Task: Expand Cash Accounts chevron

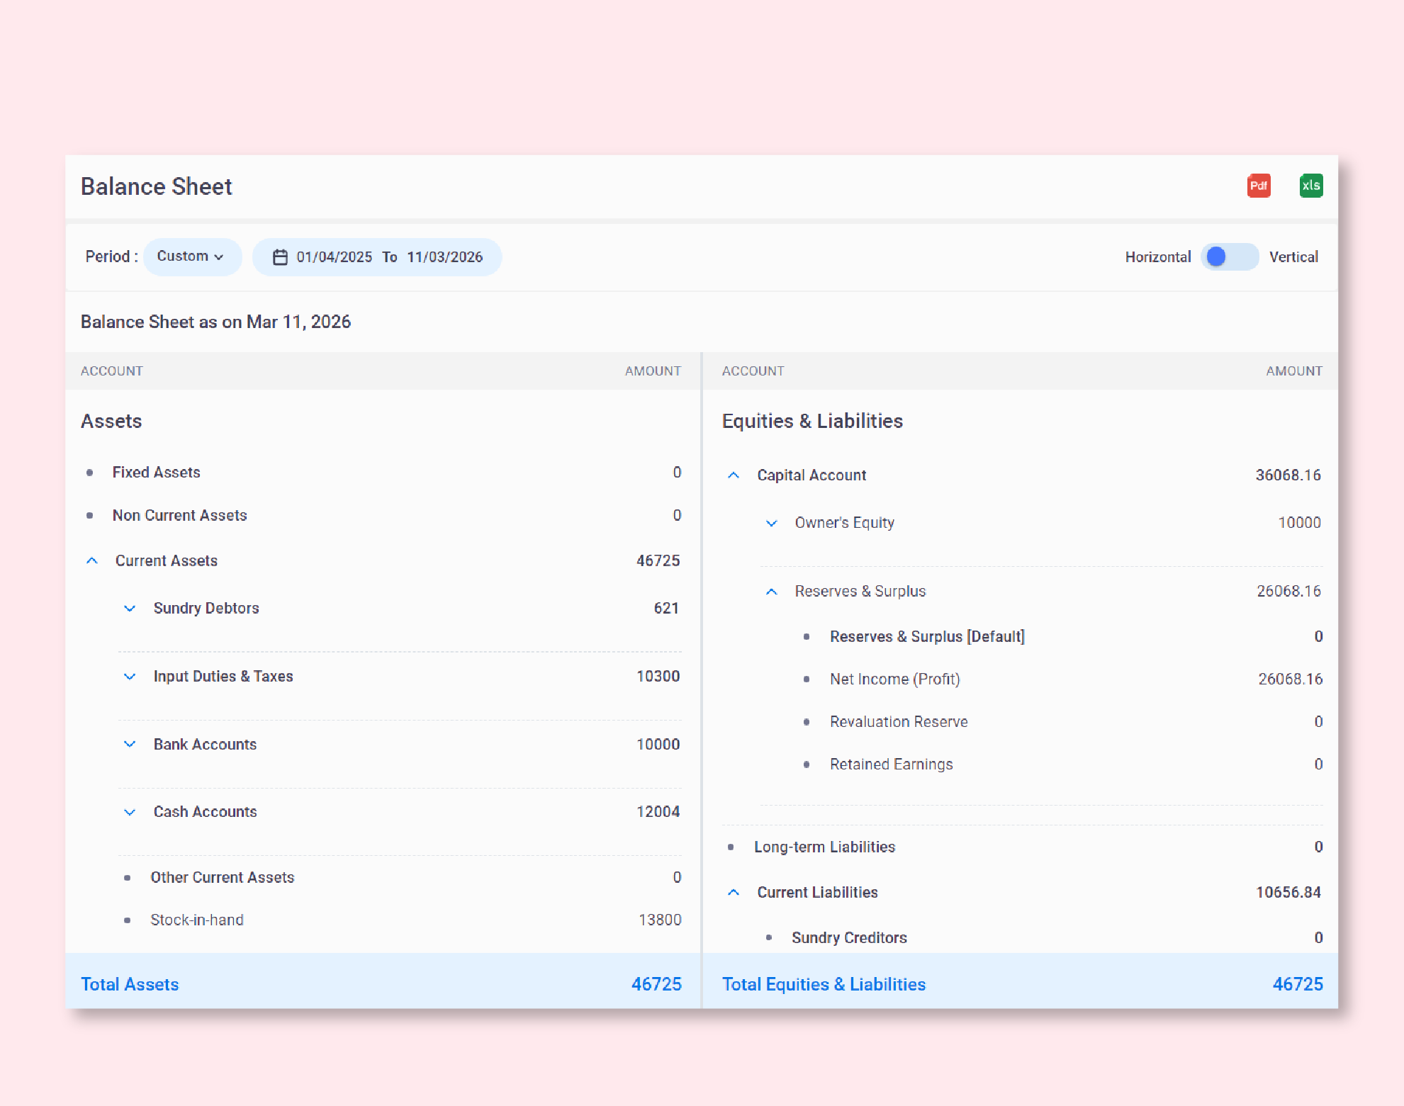Action: pos(130,812)
